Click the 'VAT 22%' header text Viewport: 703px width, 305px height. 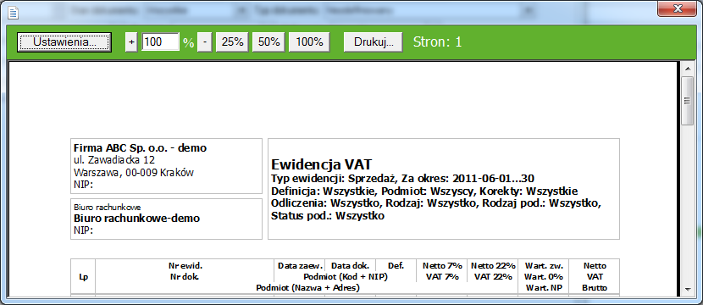492,277
